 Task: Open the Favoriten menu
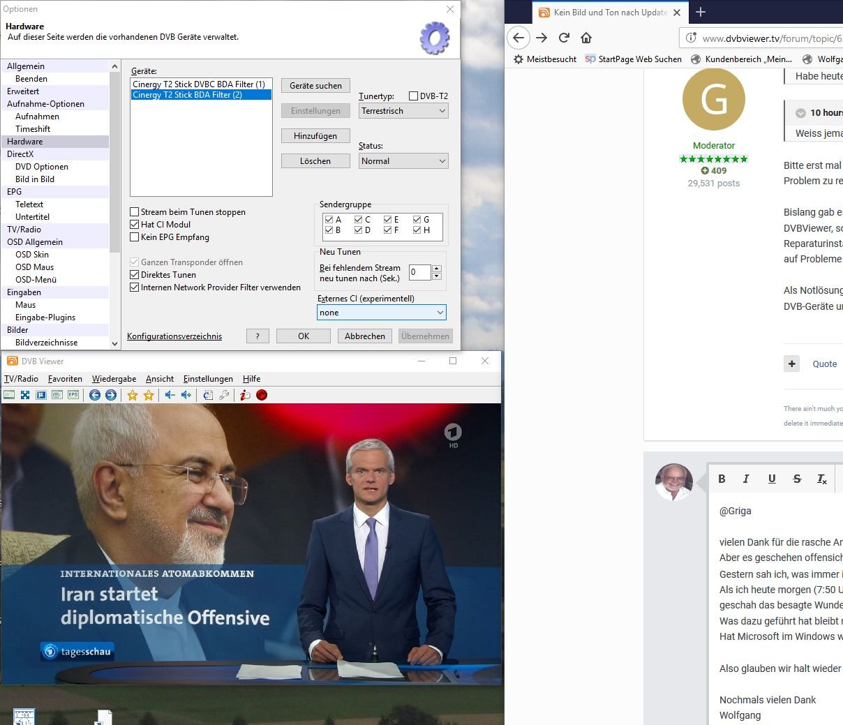click(x=65, y=379)
